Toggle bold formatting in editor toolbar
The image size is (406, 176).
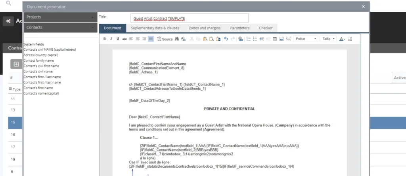point(105,39)
